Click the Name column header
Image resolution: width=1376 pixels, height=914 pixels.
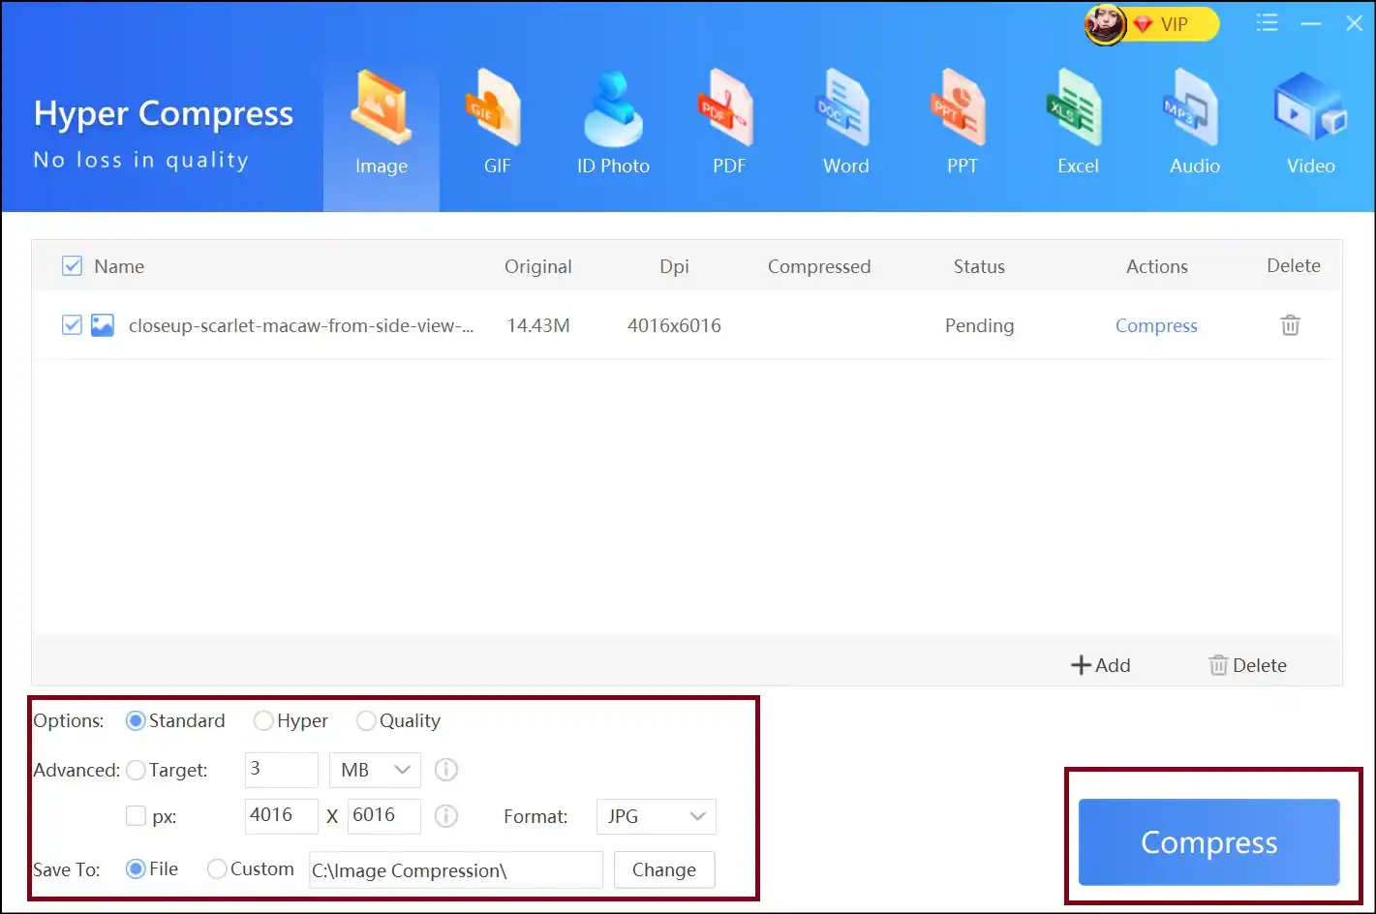(x=119, y=266)
